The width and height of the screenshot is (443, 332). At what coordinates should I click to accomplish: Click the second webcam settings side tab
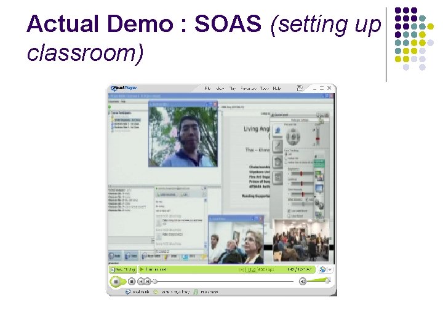click(277, 146)
